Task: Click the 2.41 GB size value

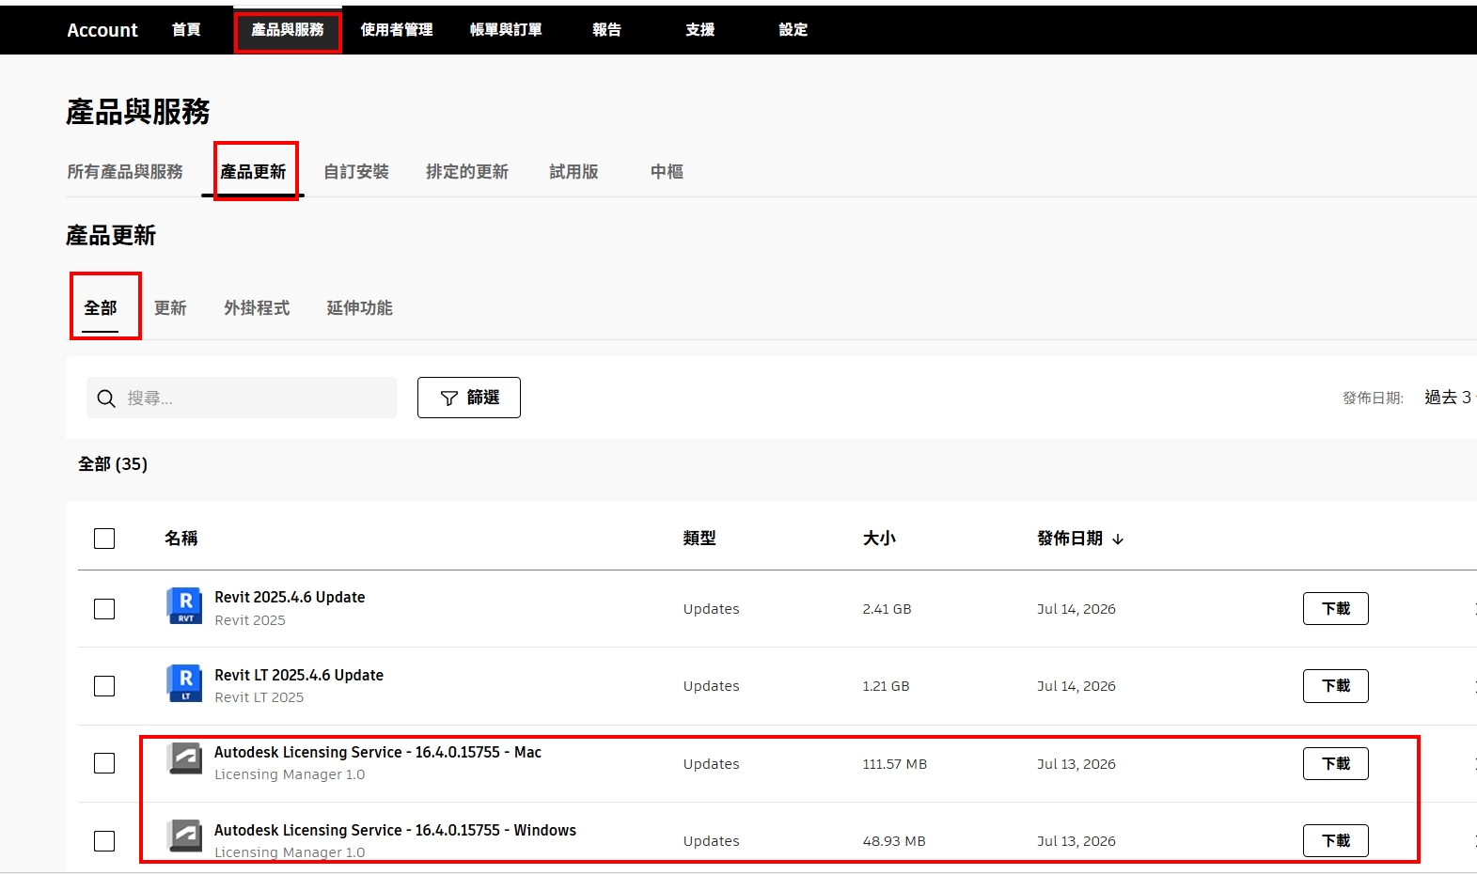Action: click(887, 609)
